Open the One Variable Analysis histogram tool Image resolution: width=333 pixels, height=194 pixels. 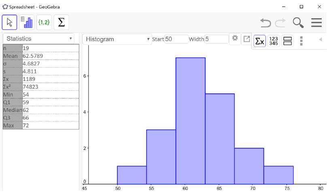[27, 22]
